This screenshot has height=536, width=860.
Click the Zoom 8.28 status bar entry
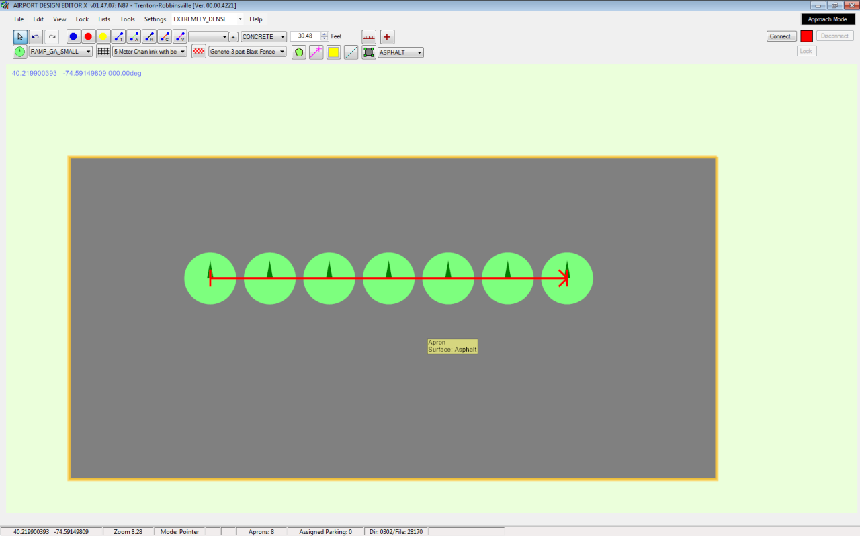128,531
